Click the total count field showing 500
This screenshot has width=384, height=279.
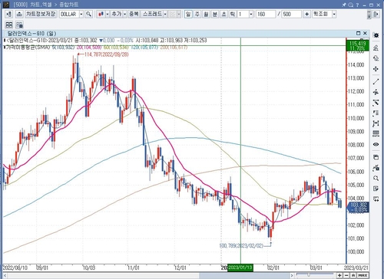coord(292,14)
